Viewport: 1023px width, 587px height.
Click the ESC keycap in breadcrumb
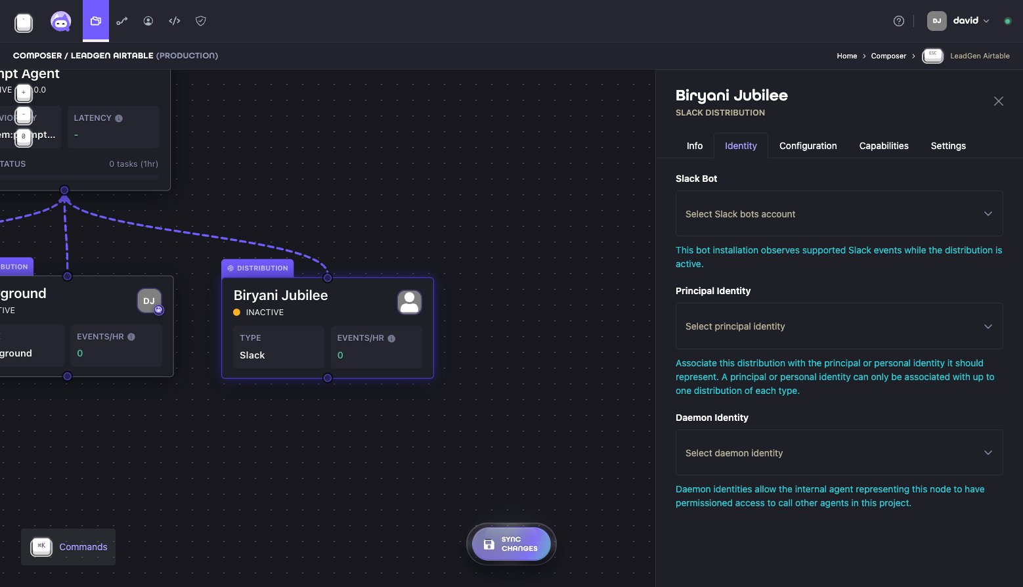point(932,56)
